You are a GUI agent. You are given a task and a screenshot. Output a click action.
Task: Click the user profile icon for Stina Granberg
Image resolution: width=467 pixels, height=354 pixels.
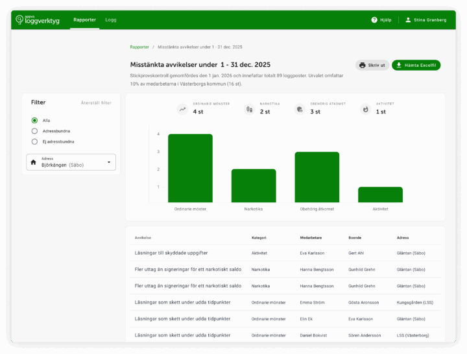pos(408,20)
